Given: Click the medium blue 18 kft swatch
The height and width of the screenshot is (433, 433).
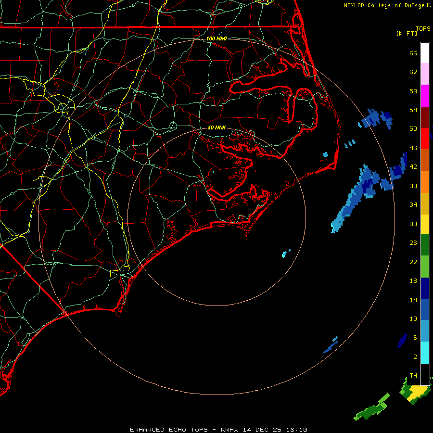Looking at the screenshot, I should [x=425, y=309].
